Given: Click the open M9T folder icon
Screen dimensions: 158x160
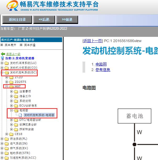Looking at the screenshot, I should tap(11, 87).
